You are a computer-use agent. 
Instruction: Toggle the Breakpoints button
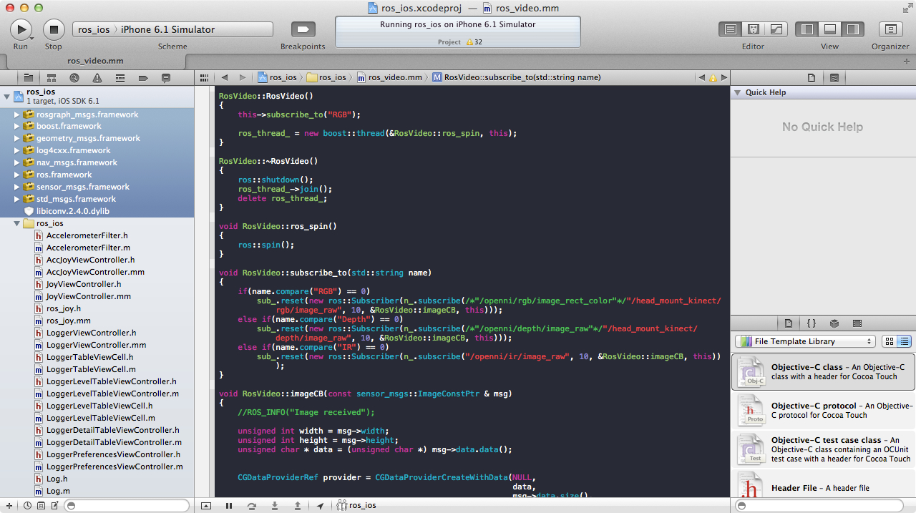click(x=303, y=29)
